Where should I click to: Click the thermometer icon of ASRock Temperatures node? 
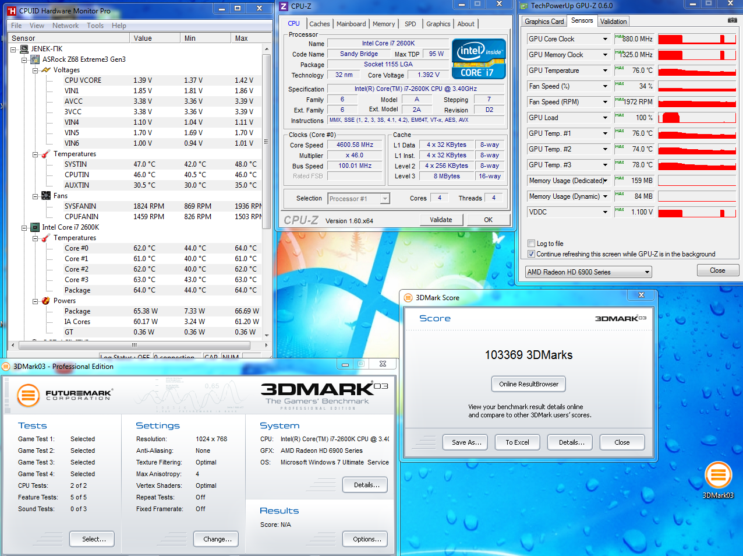coord(46,154)
